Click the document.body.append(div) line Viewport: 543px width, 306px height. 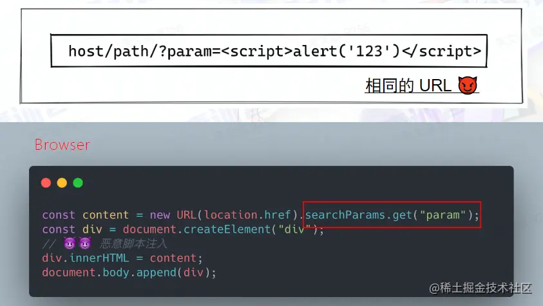[129, 273]
